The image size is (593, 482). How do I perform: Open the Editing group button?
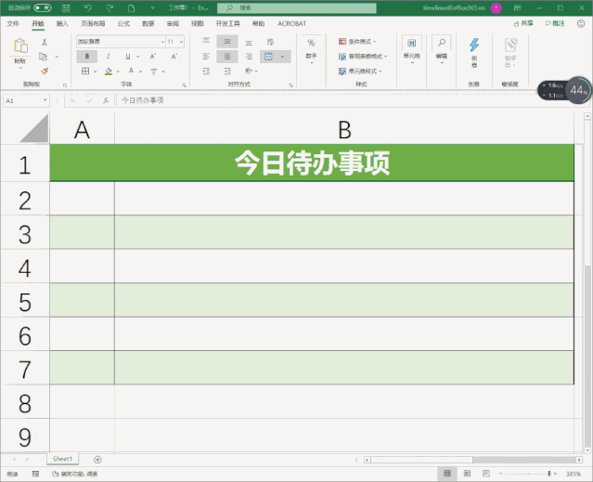pos(442,49)
